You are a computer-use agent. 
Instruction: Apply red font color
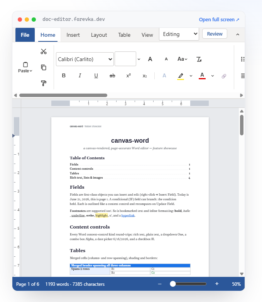point(202,76)
